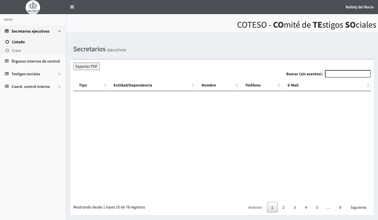Toggle the sidebar with the hamburger icon

(x=72, y=7)
